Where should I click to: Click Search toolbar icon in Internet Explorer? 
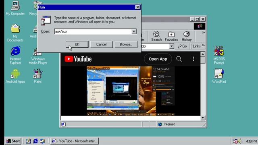coord(156,36)
